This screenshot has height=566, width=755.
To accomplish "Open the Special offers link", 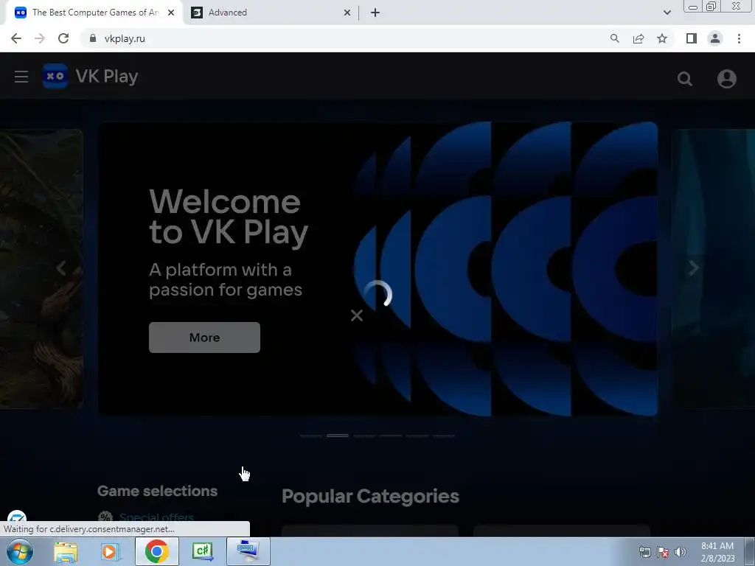I will tap(156, 517).
